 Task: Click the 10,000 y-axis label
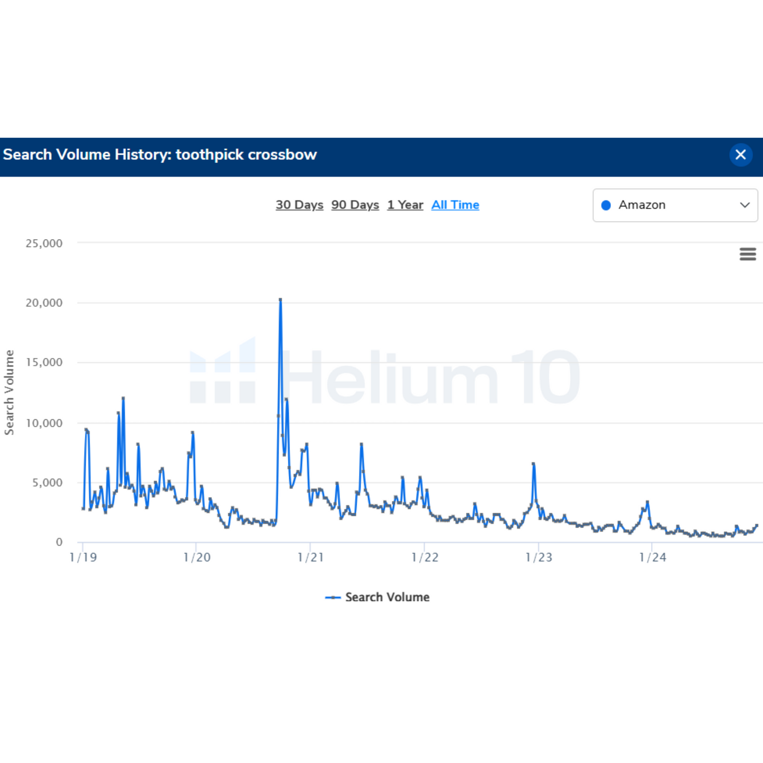(x=44, y=423)
